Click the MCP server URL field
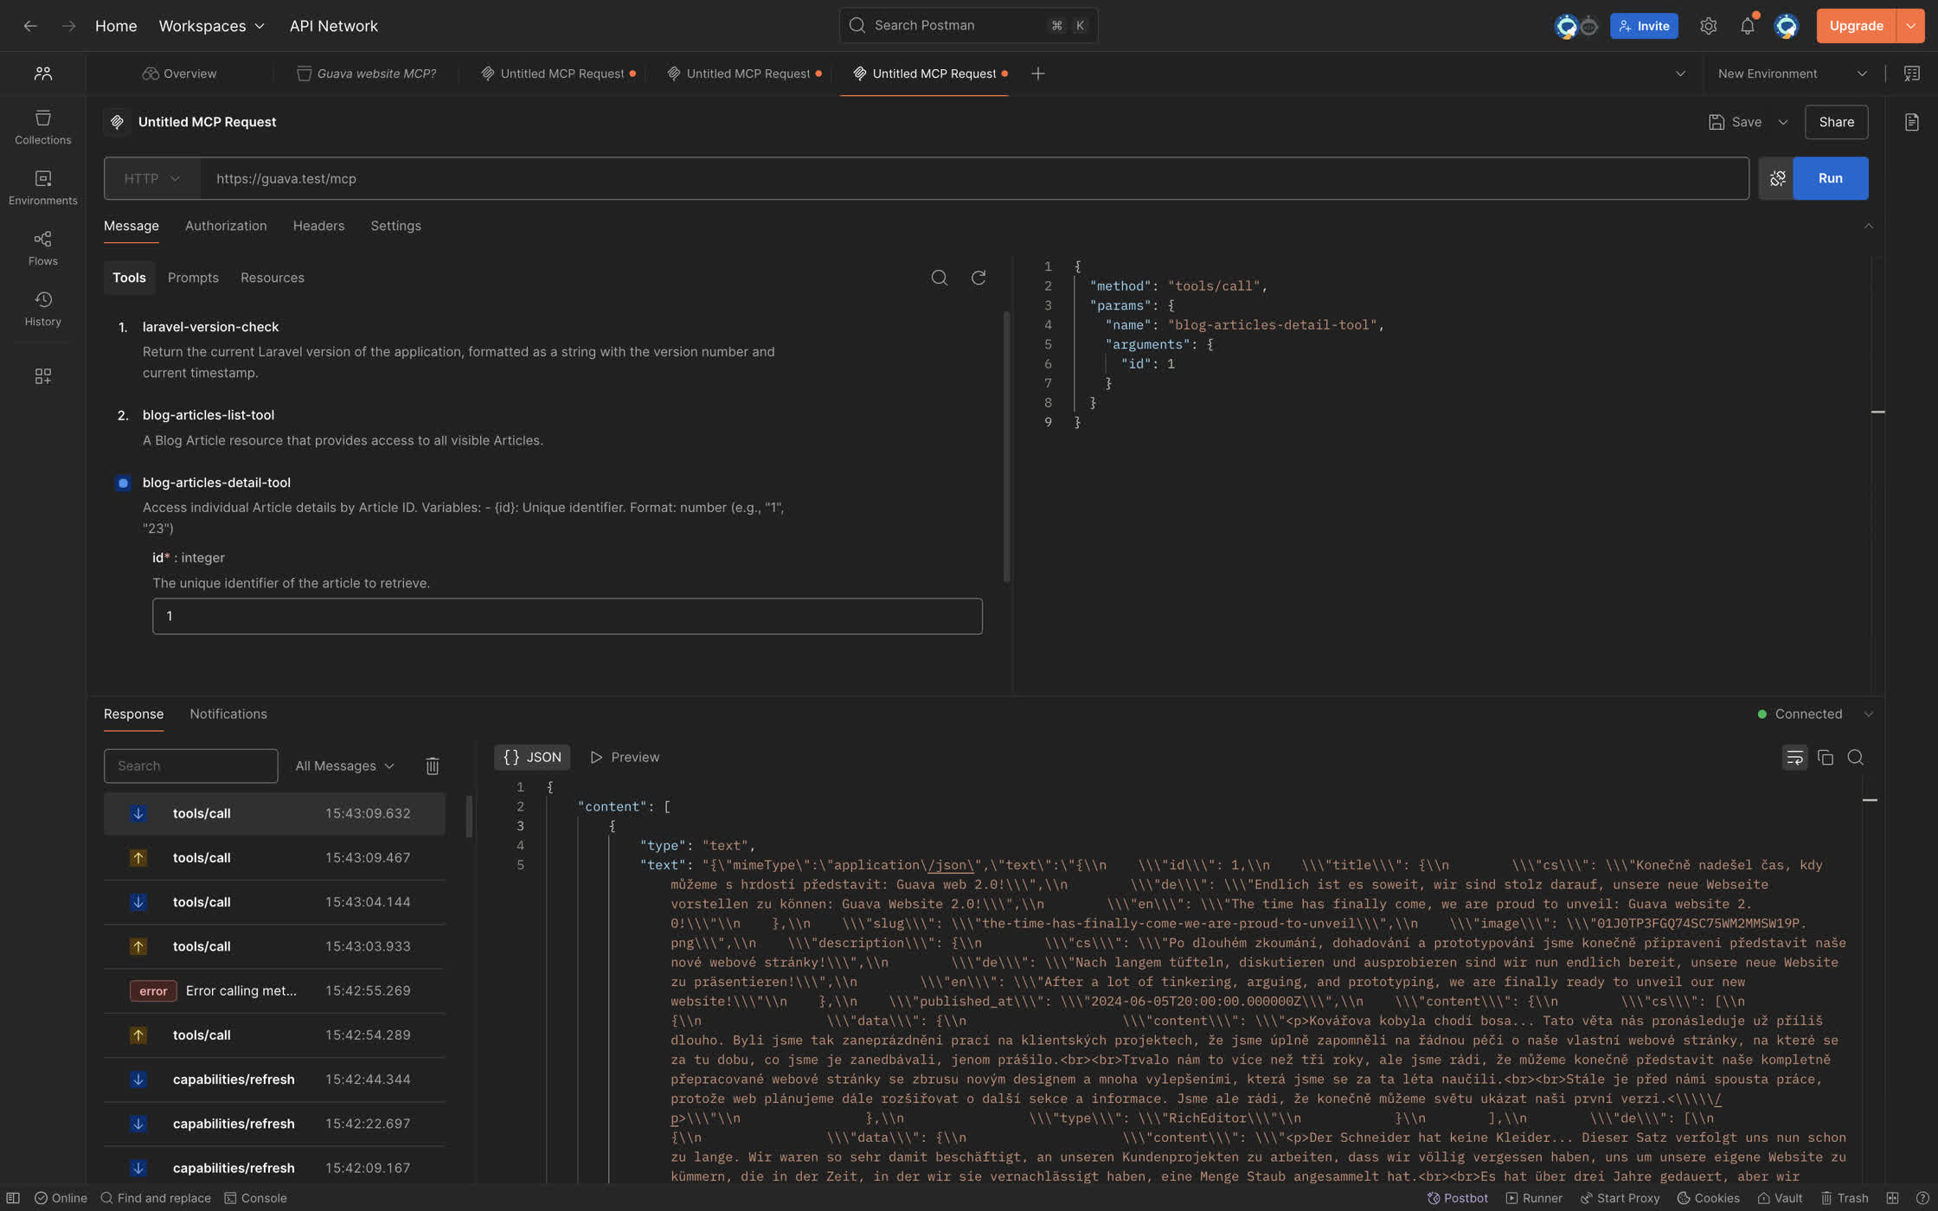Screen dimensions: 1938x1211 point(974,178)
